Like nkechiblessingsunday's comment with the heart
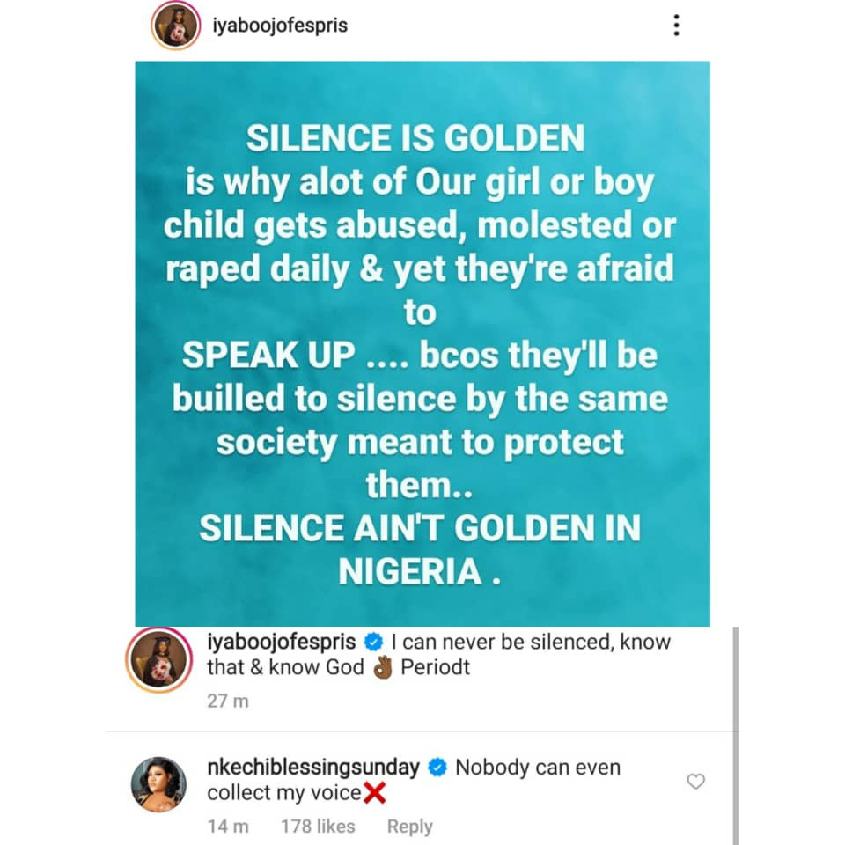 [695, 781]
